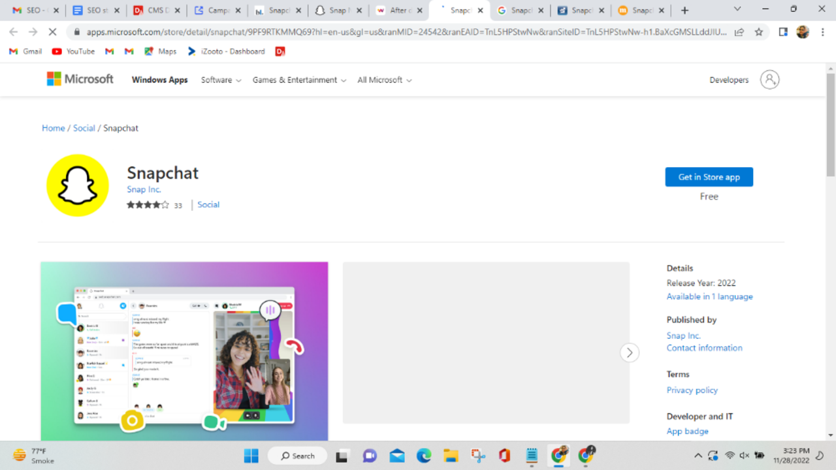Expand the Software dropdown menu
836x470 pixels.
coord(221,80)
